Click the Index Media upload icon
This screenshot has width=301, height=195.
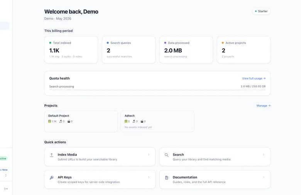[x=51, y=155]
